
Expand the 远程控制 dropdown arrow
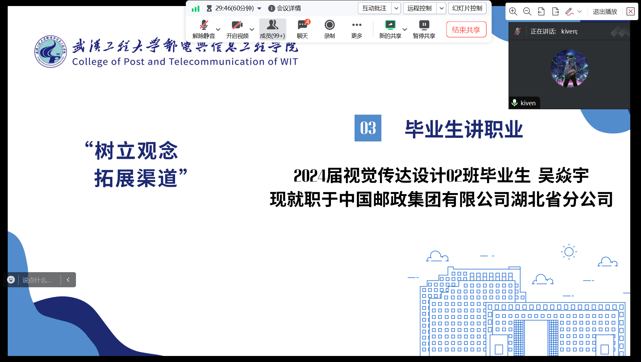(441, 8)
